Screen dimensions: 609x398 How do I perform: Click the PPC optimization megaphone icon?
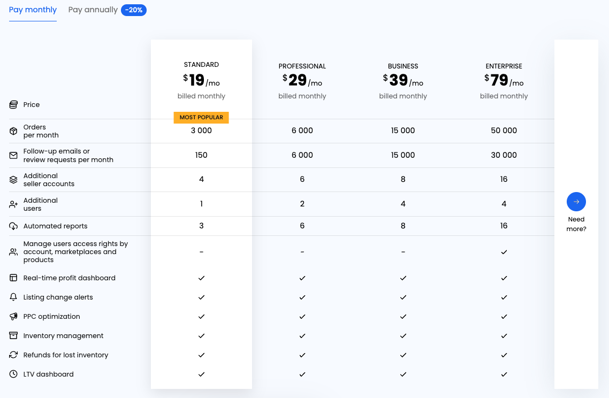click(x=13, y=317)
